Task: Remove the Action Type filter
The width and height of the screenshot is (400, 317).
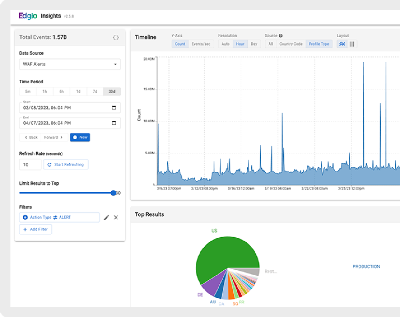Action: pyautogui.click(x=116, y=217)
